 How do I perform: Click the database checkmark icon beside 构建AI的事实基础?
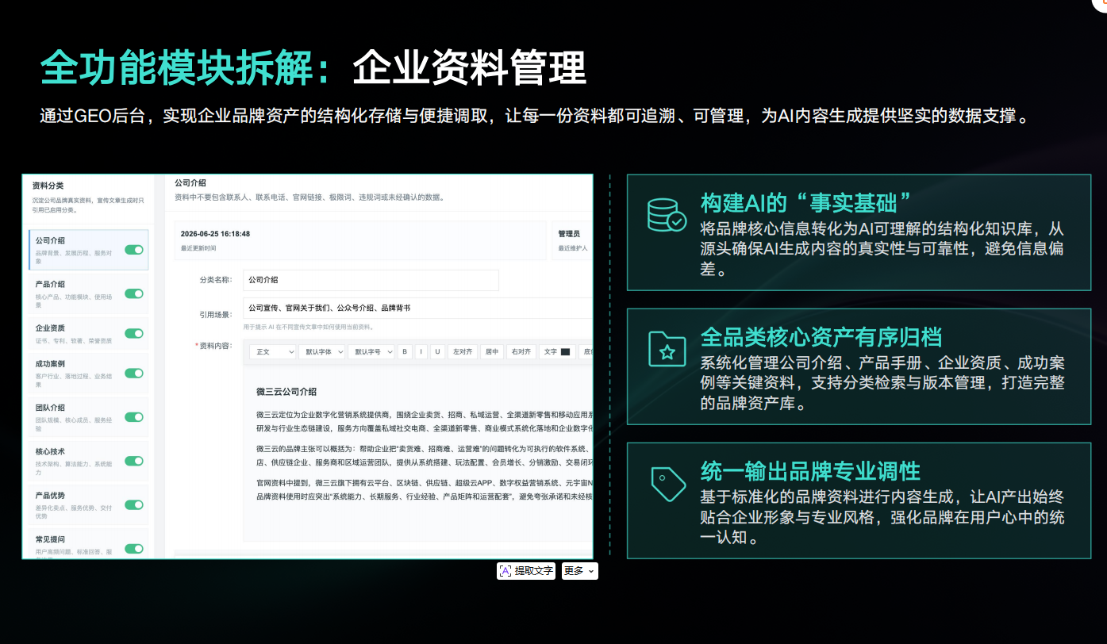pos(667,214)
